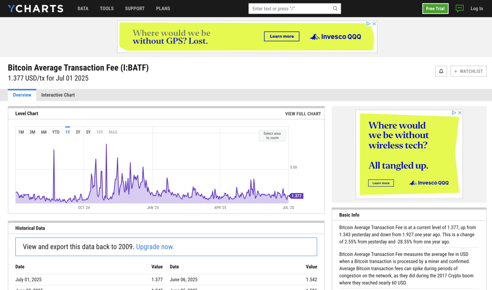492x290 pixels.
Task: Click the Select area to zoom button
Action: pos(272,136)
